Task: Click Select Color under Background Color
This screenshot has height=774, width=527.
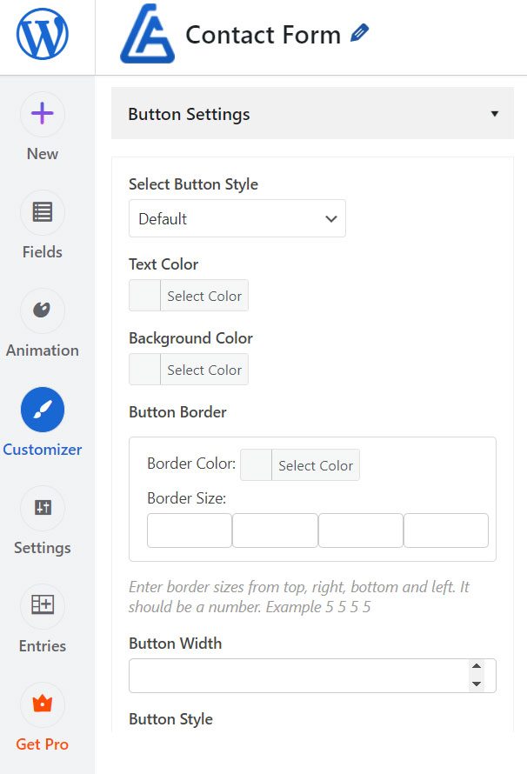Action: click(x=204, y=370)
